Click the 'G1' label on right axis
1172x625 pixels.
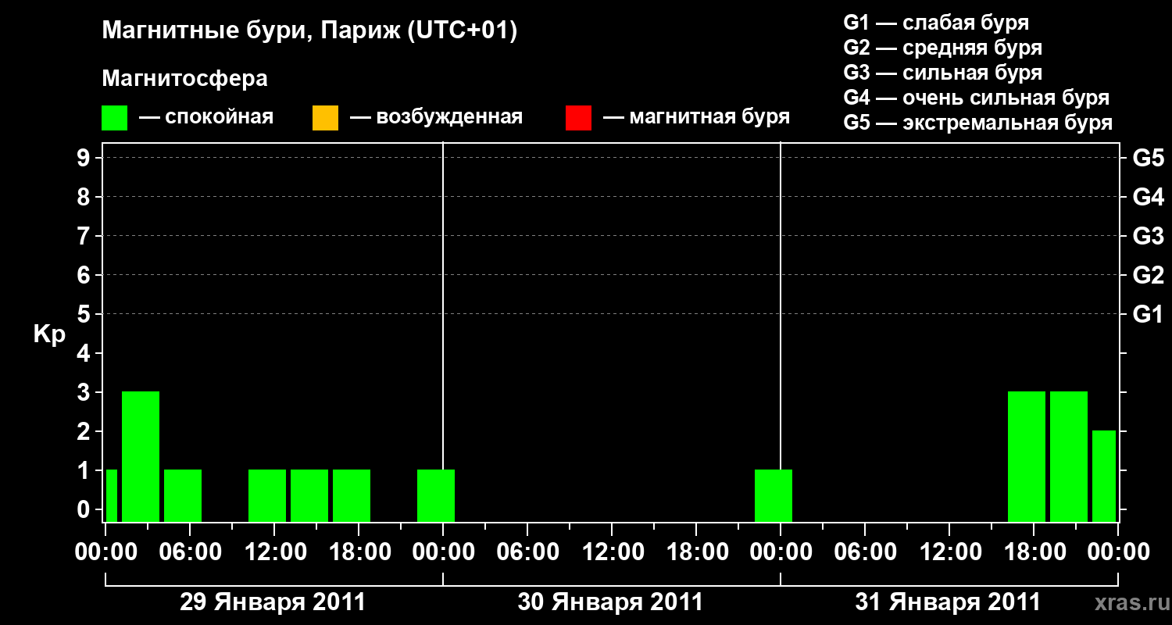[x=1149, y=315]
